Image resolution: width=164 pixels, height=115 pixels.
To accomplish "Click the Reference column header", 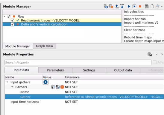I will coord(114,77).
